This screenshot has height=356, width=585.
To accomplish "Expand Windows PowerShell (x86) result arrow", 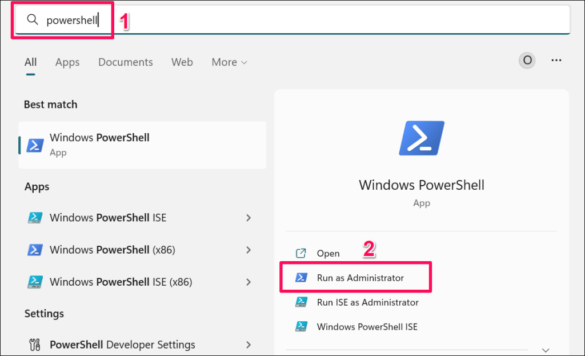I will pyautogui.click(x=249, y=250).
